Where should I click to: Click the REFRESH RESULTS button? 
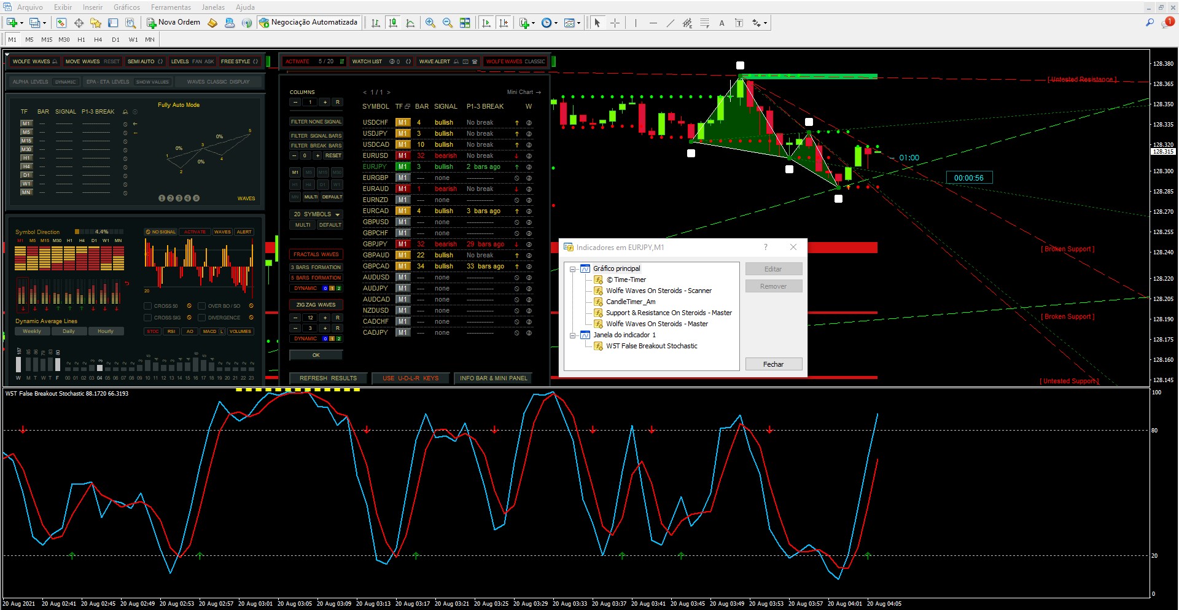coord(329,378)
